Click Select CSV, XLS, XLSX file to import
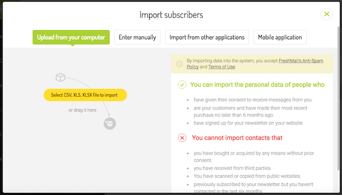Image resolution: width=342 pixels, height=195 pixels. coord(85,95)
